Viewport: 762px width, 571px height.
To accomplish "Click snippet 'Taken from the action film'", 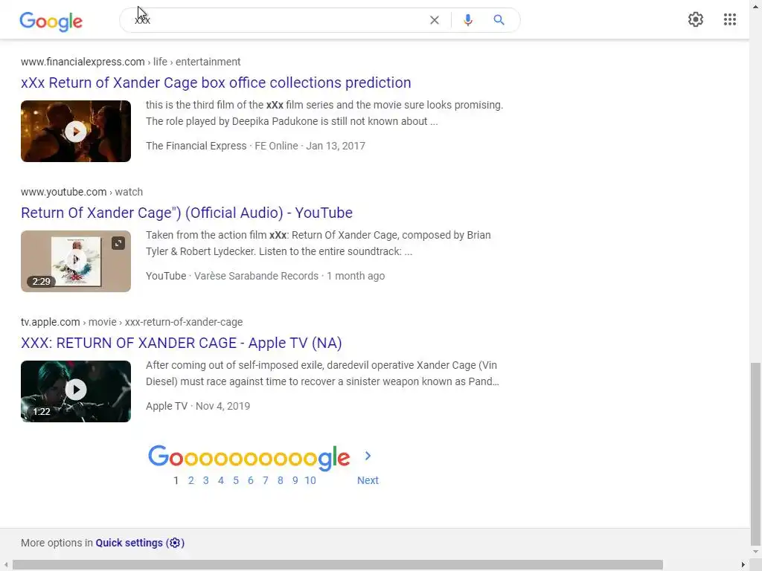I will tap(318, 243).
